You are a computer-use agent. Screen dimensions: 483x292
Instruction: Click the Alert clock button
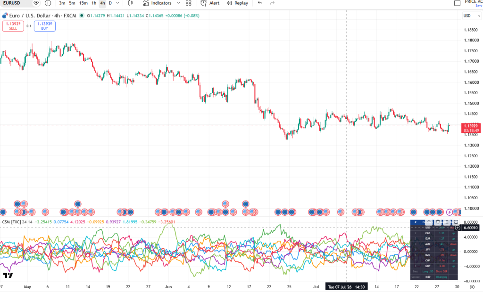210,3
